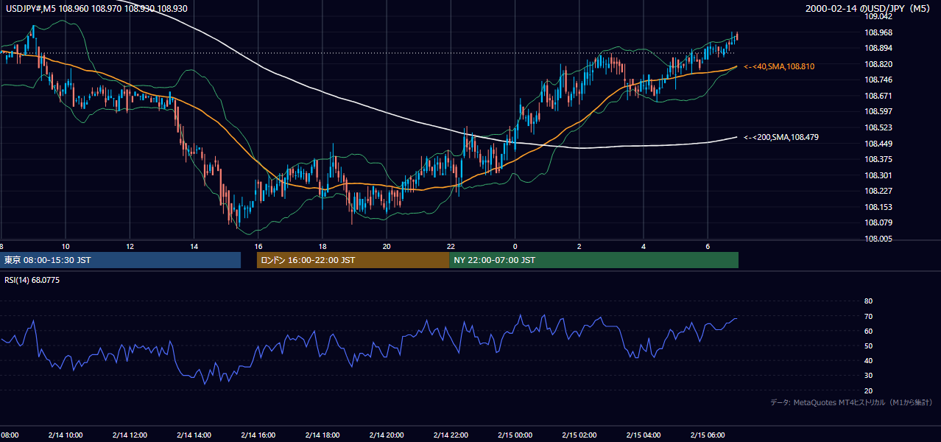This screenshot has width=941, height=442.
Task: Click RSI scale level 30
Action: pyautogui.click(x=868, y=375)
